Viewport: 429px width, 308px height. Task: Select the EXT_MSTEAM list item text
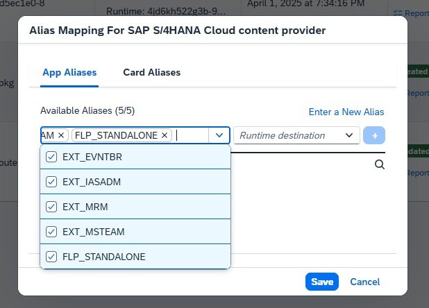[x=94, y=232]
